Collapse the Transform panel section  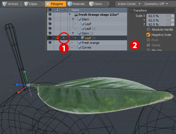(131, 10)
